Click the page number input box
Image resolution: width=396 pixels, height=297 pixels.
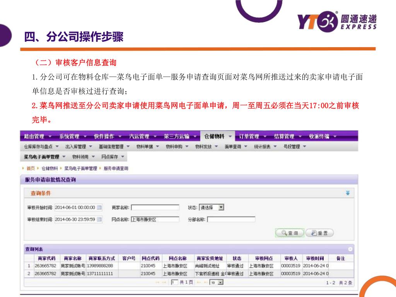pos(174,282)
